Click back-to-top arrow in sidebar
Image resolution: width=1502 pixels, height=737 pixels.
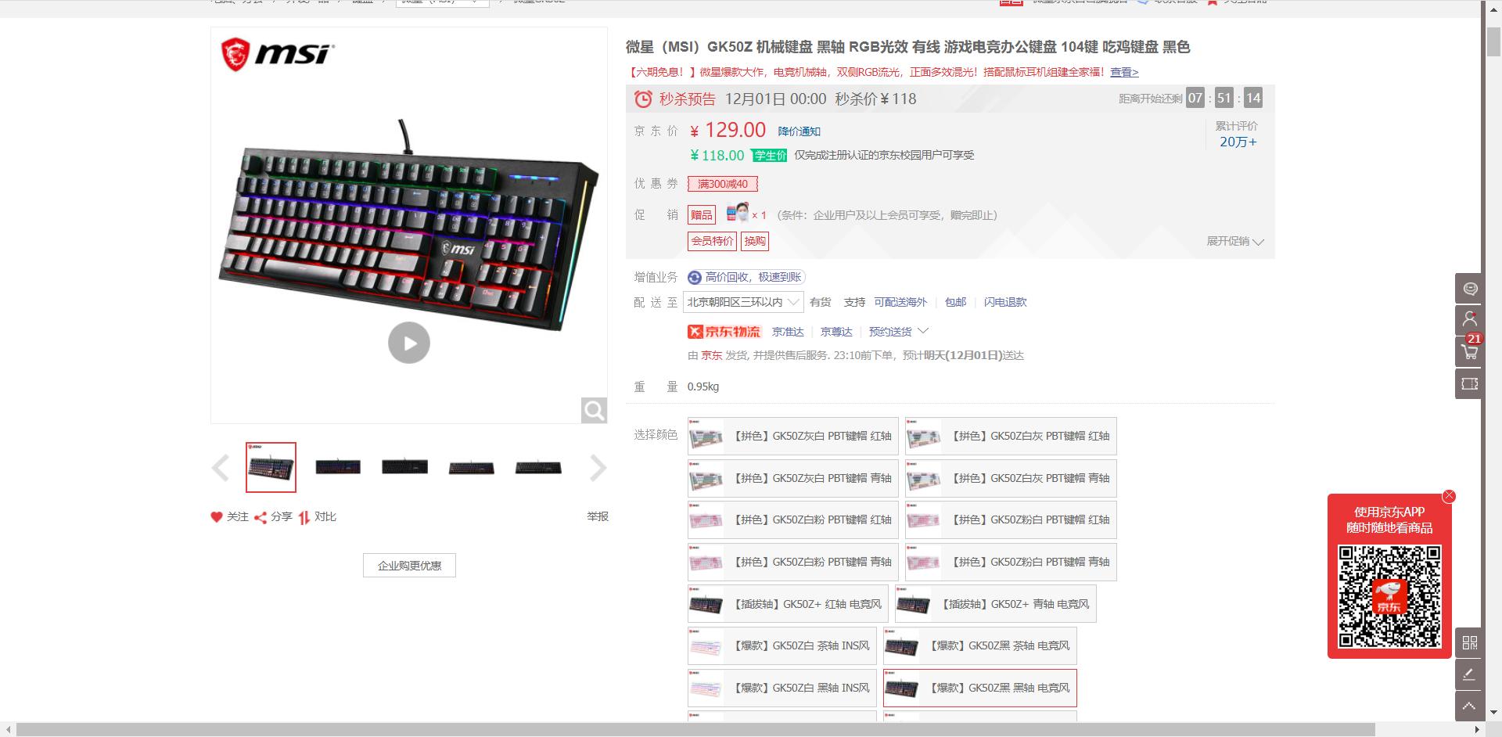[1469, 706]
